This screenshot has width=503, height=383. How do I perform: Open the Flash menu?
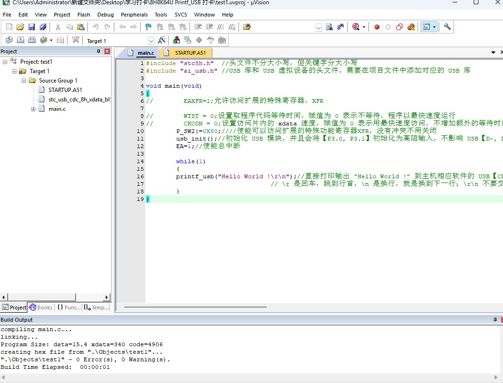pyautogui.click(x=84, y=15)
